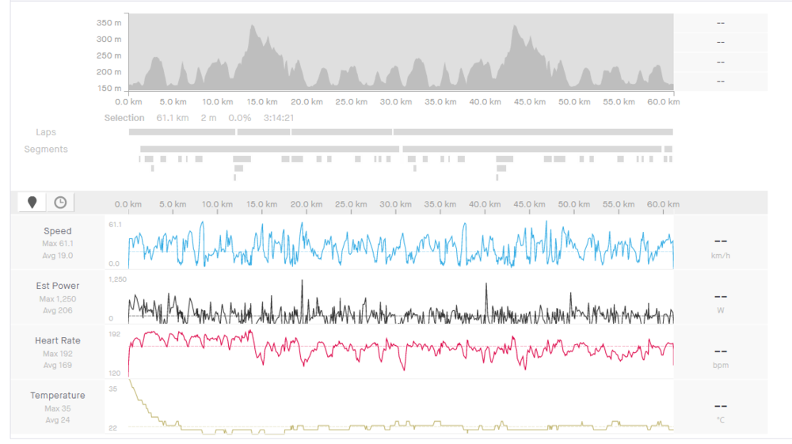Click the Speed chart label
Image resolution: width=792 pixels, height=444 pixels.
tap(58, 232)
